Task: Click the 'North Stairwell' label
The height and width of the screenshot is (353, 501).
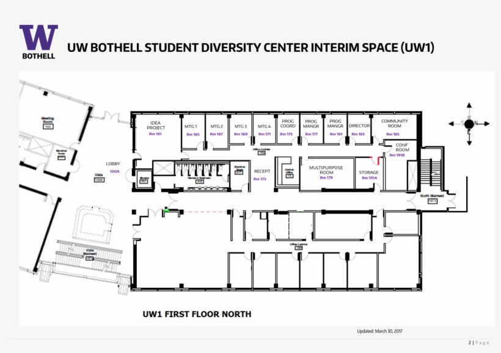Action: [432, 196]
